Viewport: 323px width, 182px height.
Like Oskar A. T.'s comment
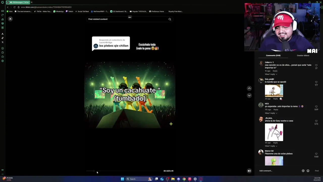point(316,65)
